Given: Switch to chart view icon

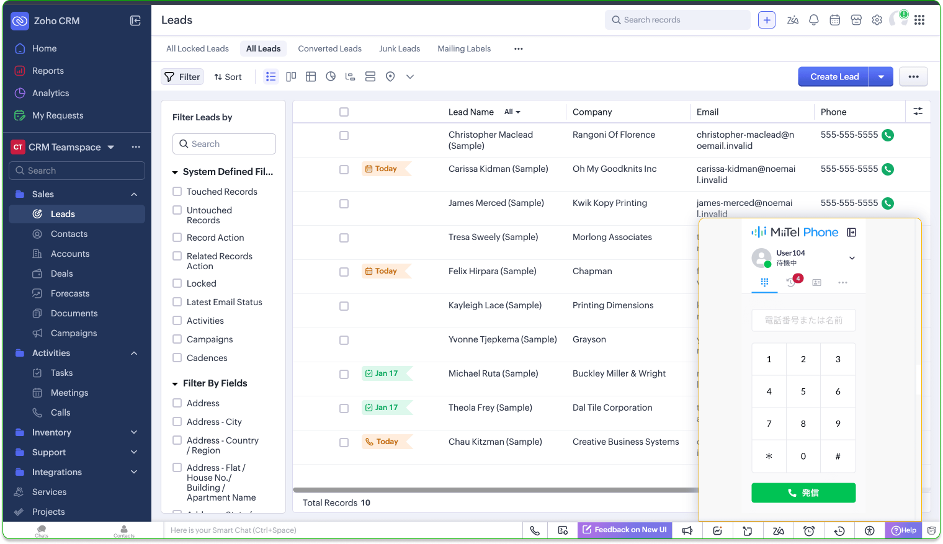Looking at the screenshot, I should [x=331, y=77].
